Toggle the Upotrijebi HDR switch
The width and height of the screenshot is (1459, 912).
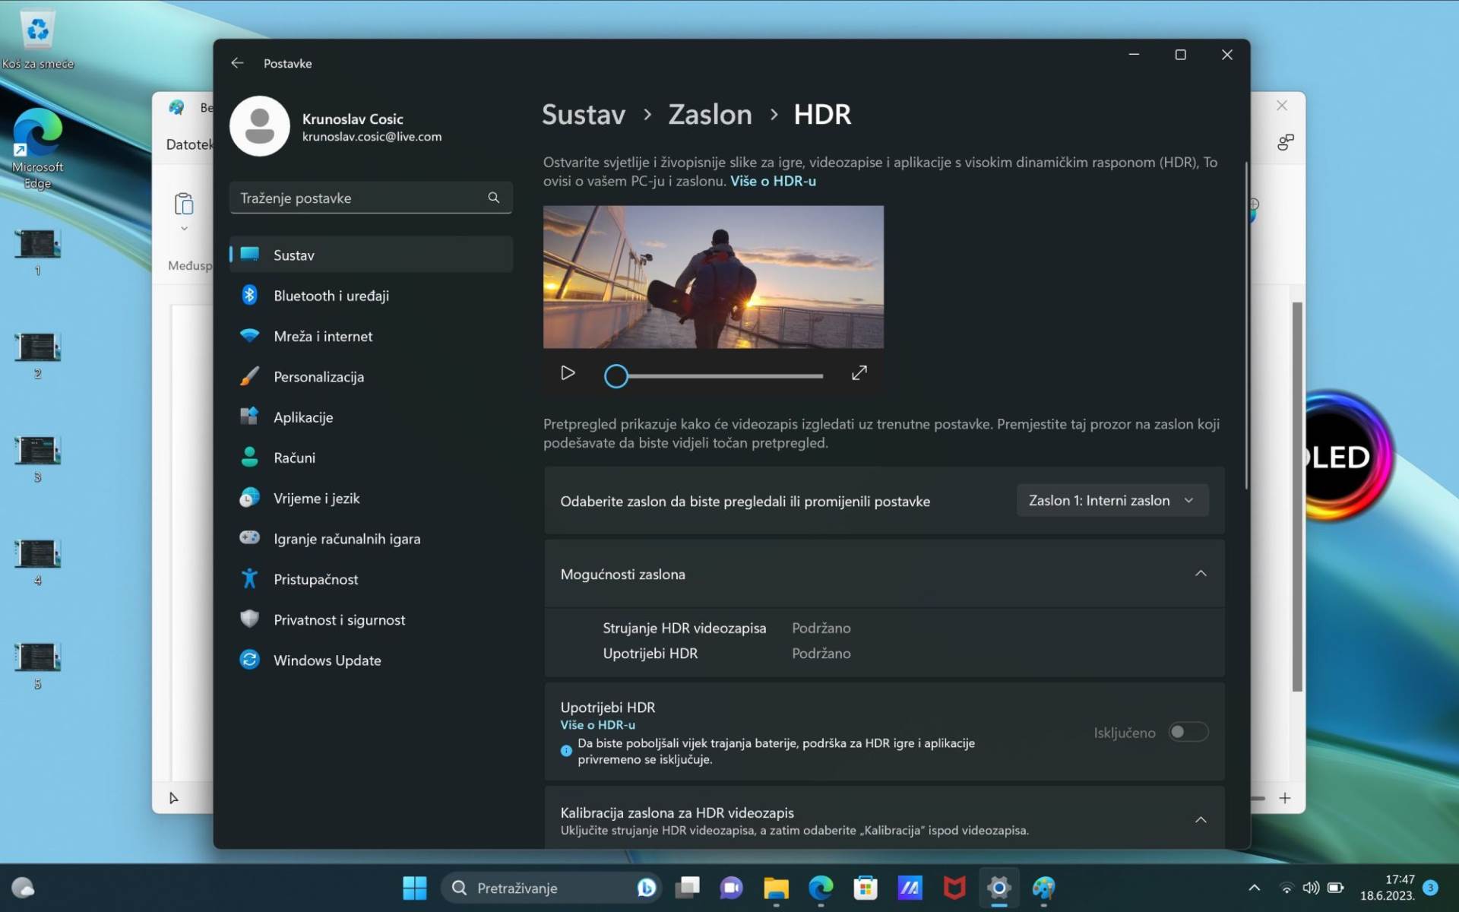pos(1188,732)
